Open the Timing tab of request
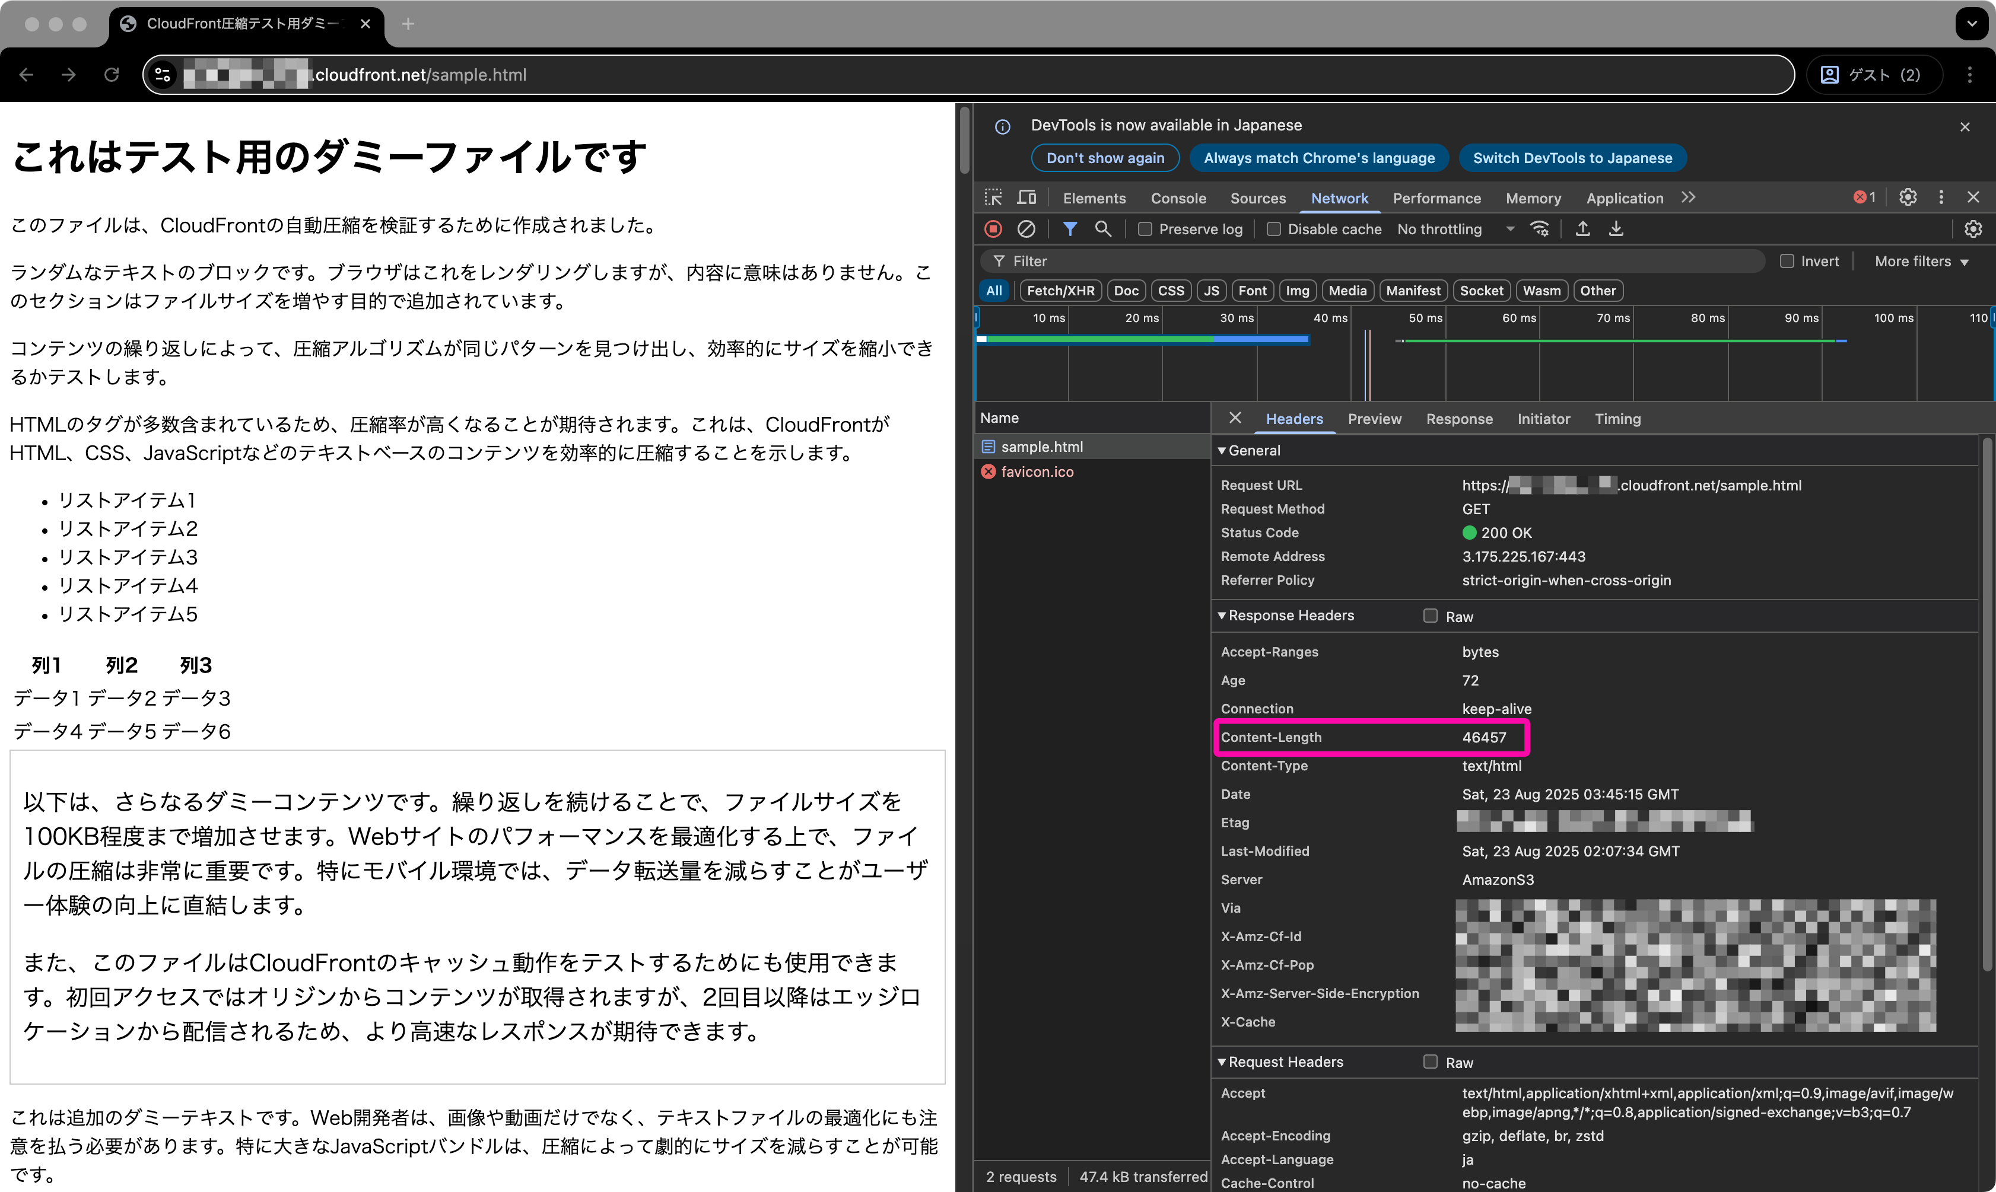Screen dimensions: 1996x1192 point(1617,419)
